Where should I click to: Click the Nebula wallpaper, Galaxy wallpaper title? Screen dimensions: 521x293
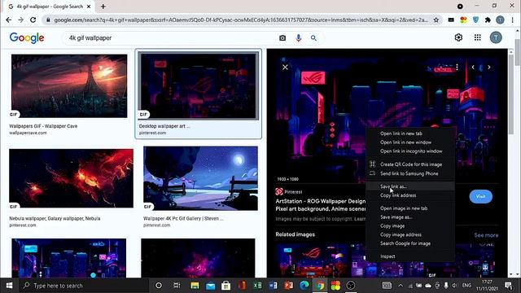(x=55, y=219)
